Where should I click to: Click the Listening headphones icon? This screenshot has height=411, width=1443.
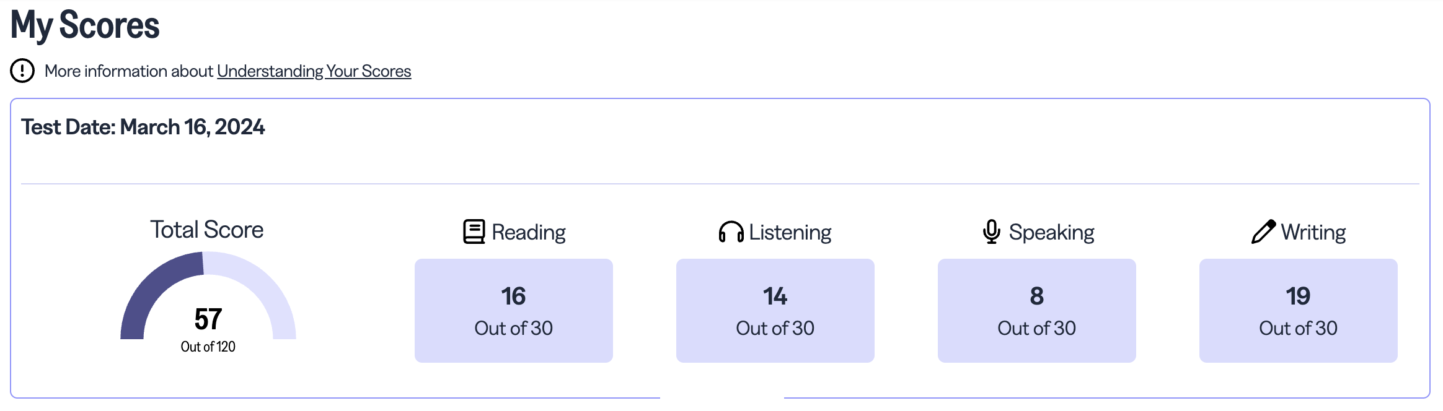tap(731, 232)
